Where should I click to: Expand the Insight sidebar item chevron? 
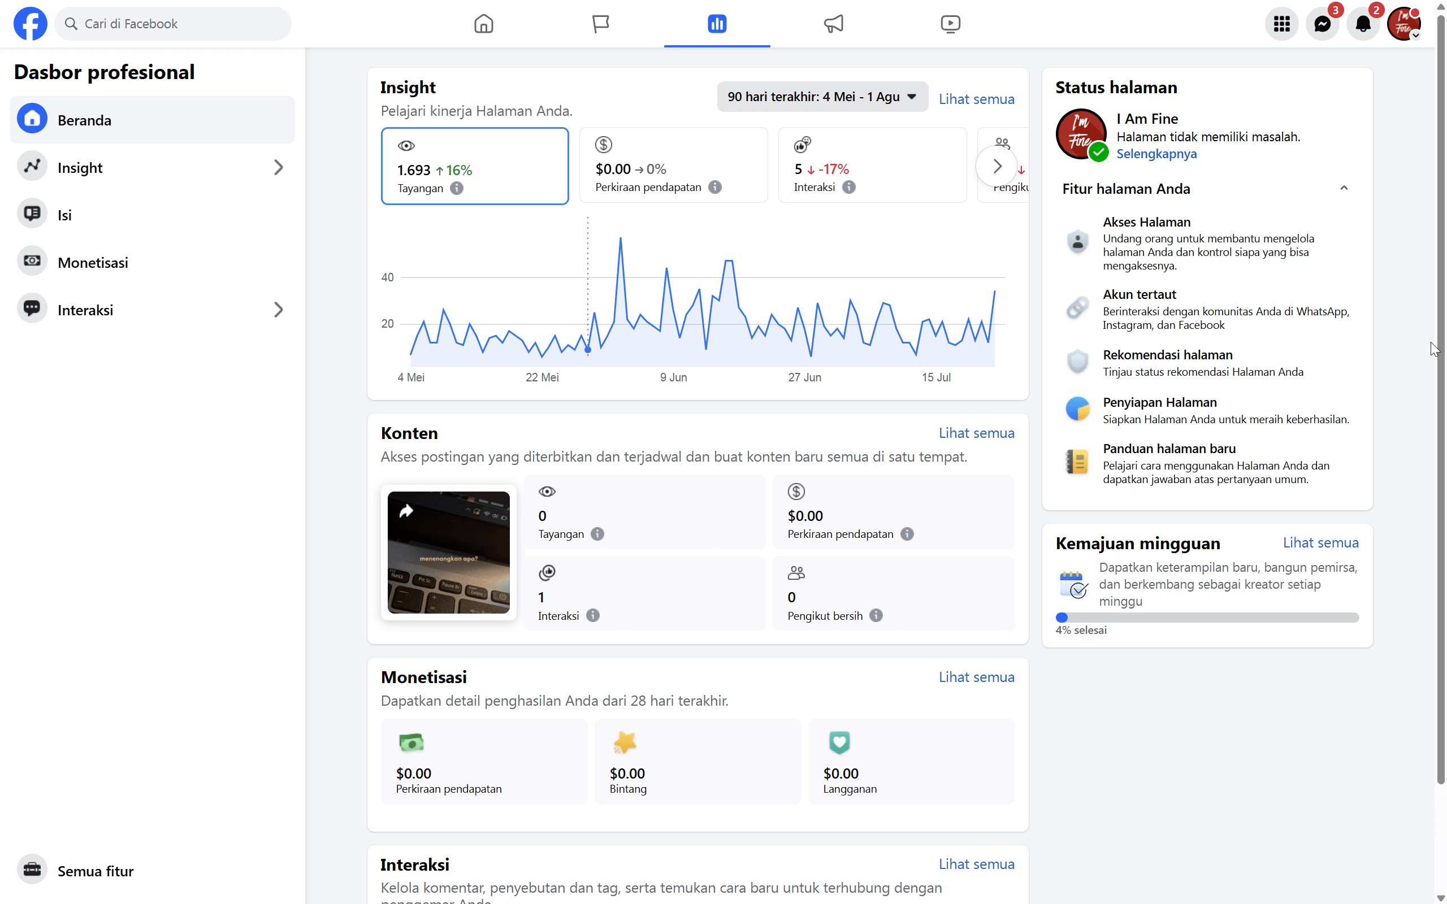tap(278, 167)
